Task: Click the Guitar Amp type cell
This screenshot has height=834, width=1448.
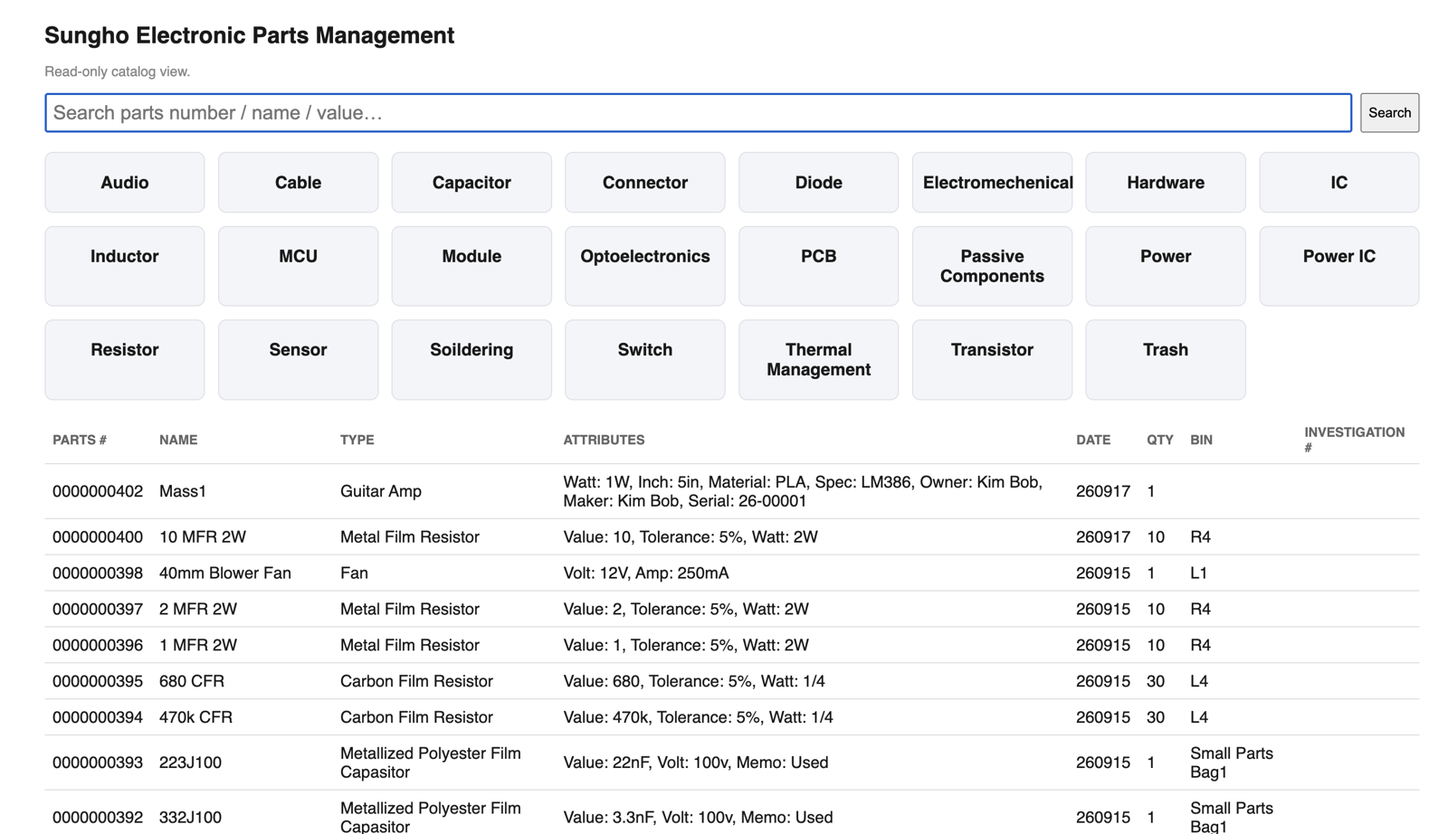Action: 381,491
